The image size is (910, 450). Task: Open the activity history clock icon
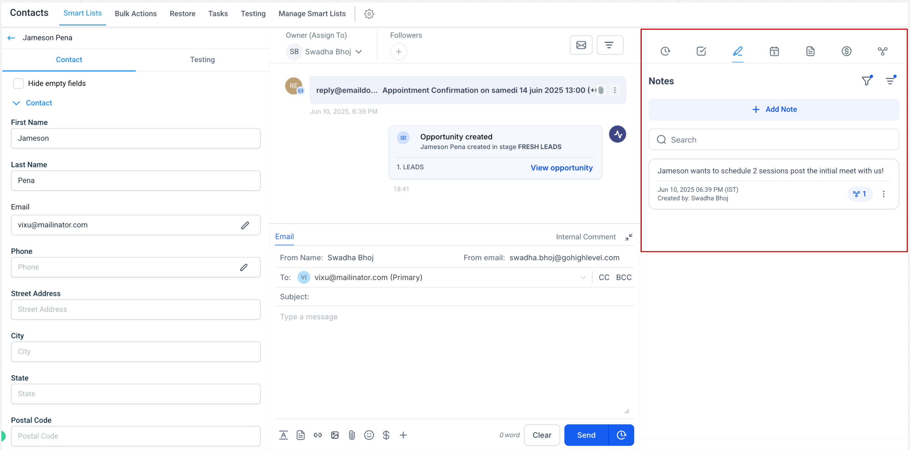click(x=666, y=51)
